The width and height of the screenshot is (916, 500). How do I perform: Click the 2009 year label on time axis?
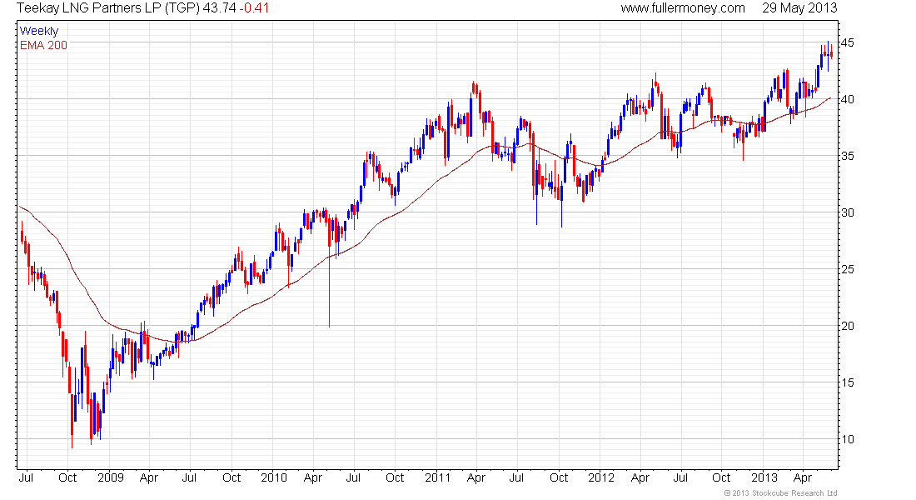[111, 477]
